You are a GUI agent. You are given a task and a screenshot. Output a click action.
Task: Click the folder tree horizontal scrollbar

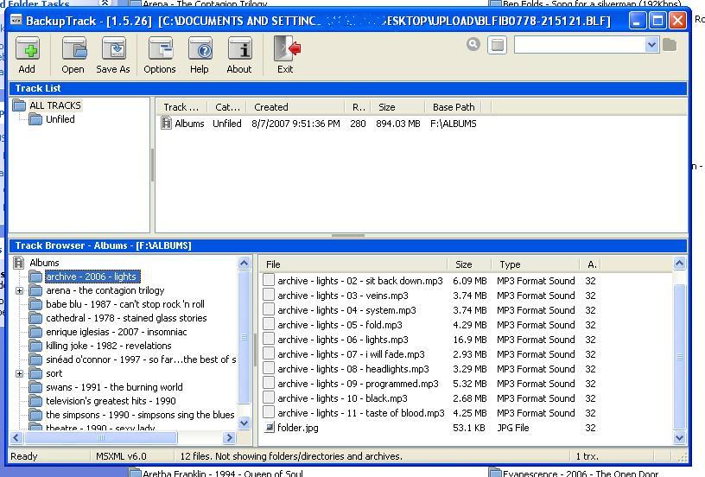point(121,438)
